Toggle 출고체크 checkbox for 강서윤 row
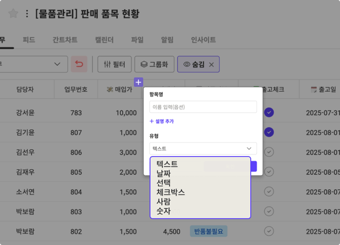 269,112
